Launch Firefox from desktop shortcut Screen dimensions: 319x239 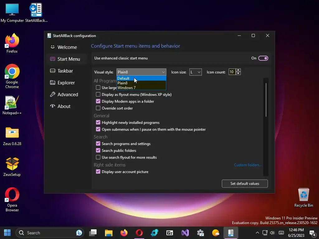tap(12, 43)
